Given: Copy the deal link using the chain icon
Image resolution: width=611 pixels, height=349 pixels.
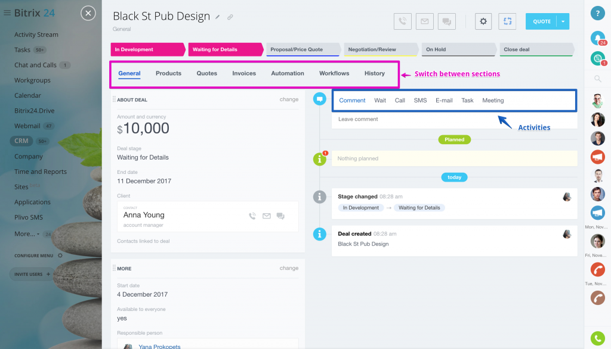Looking at the screenshot, I should click(230, 17).
